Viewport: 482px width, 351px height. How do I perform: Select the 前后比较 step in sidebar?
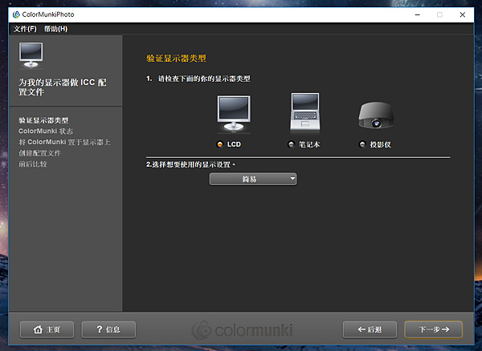(x=33, y=164)
